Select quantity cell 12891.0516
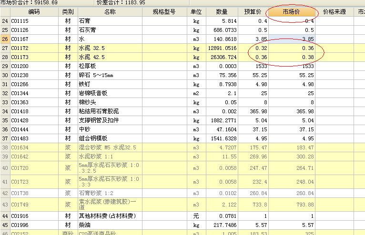This screenshot has height=235, width=365. tap(222, 48)
